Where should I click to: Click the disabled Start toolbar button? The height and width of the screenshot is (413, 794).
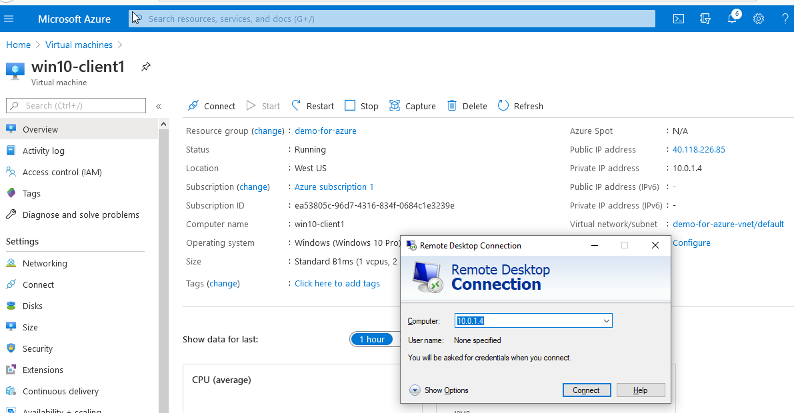263,106
